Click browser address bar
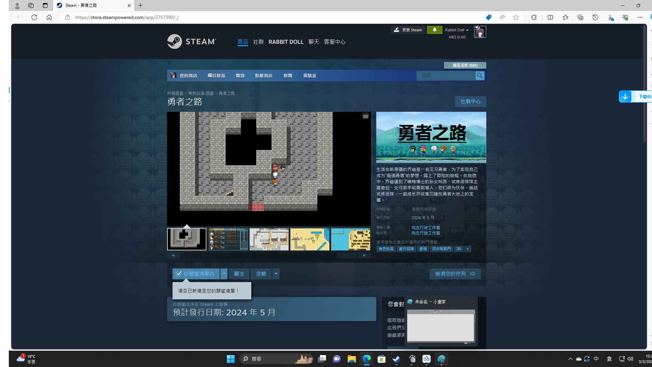This screenshot has width=652, height=367. point(272,17)
